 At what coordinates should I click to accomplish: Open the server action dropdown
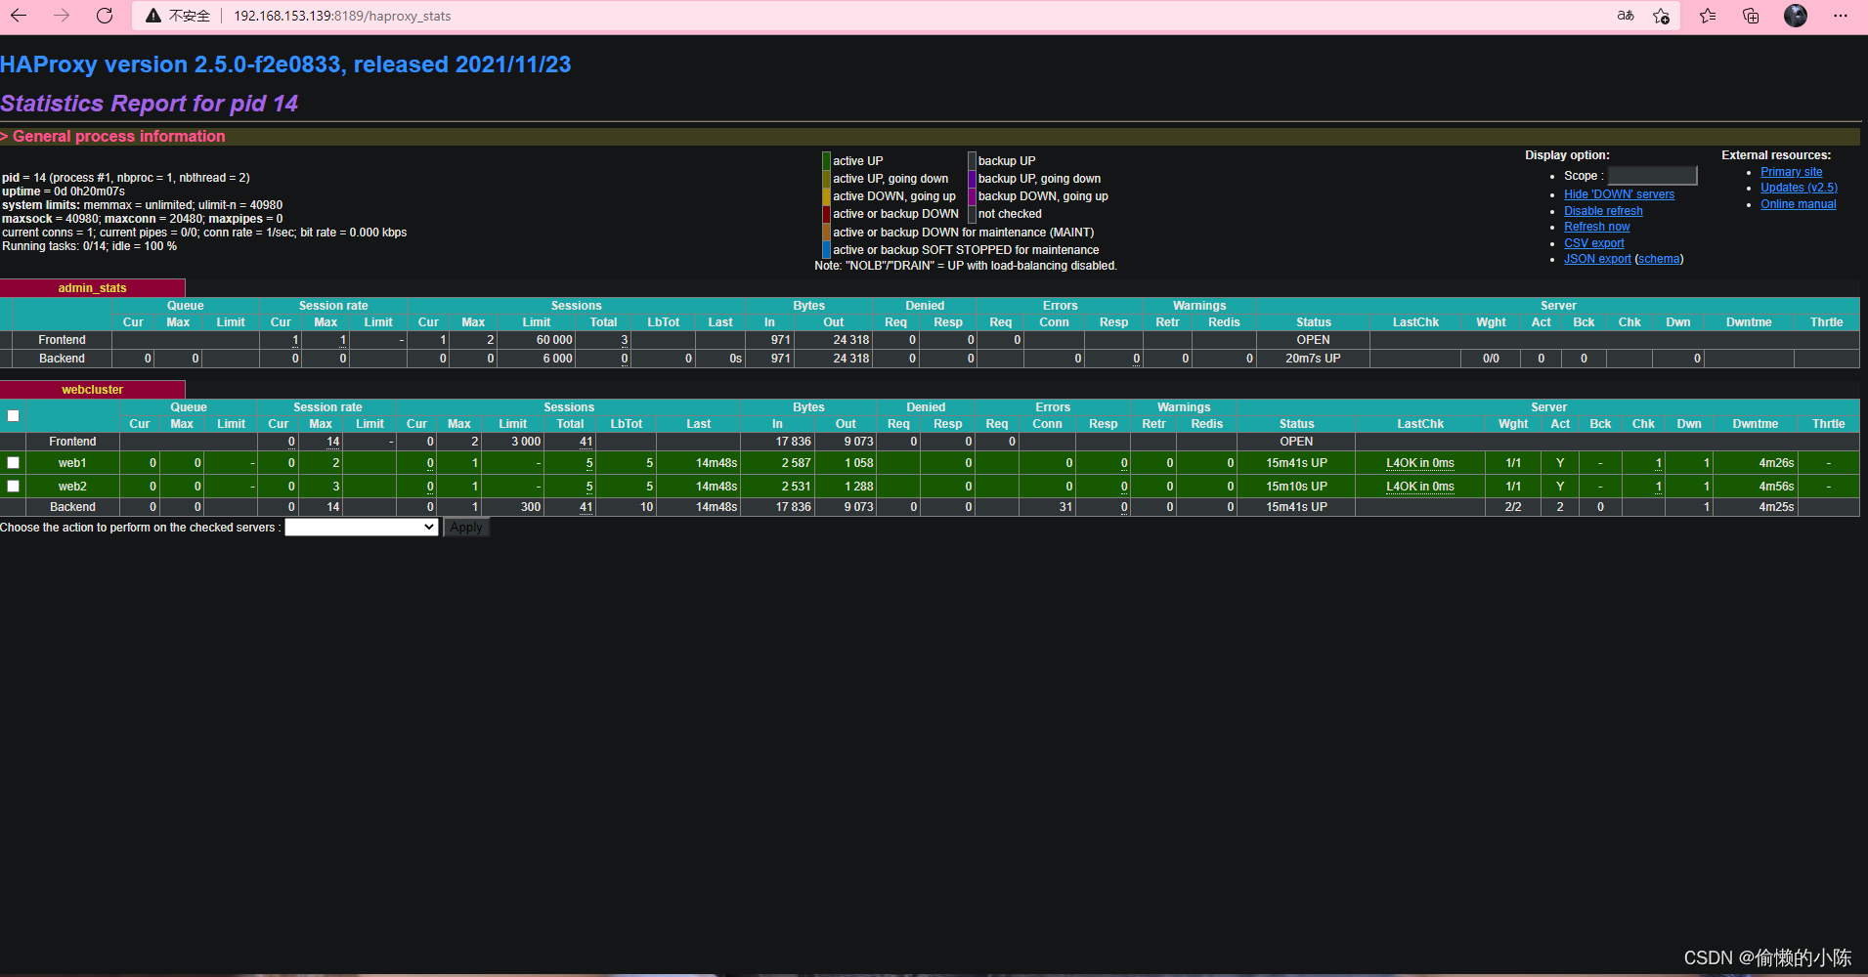pyautogui.click(x=362, y=528)
